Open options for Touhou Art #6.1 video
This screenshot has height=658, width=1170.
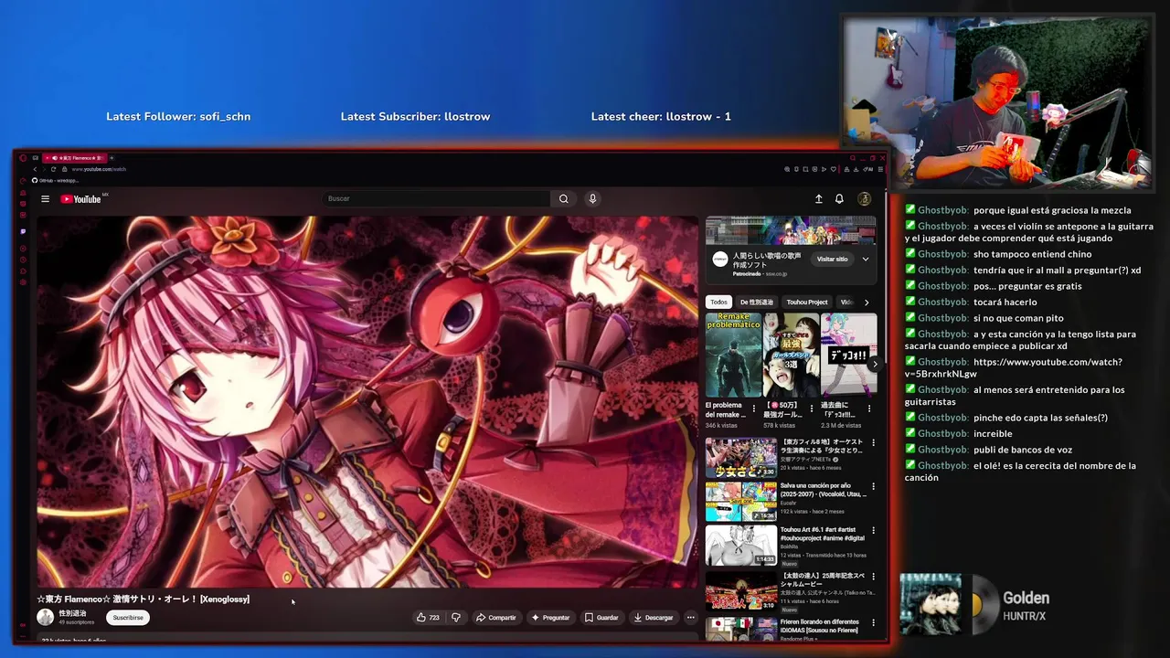(873, 530)
